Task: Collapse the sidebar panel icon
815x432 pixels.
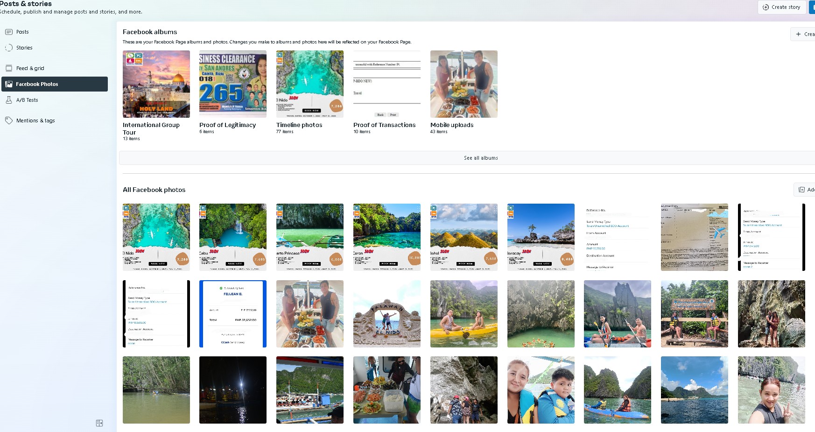Action: [99, 423]
